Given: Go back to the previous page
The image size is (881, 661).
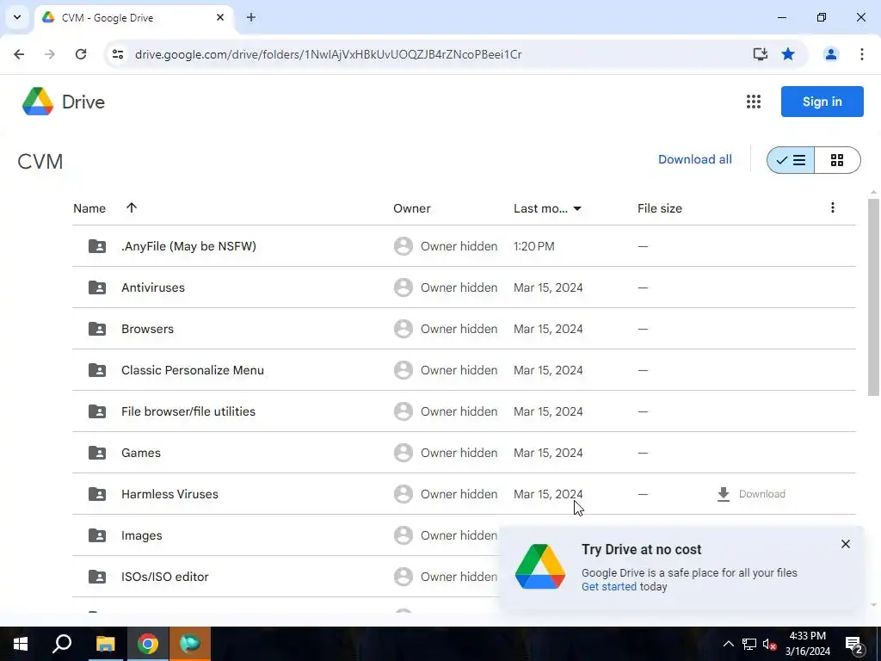Looking at the screenshot, I should coord(19,54).
